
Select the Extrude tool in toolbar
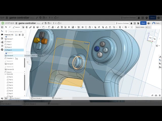(x=23, y=27)
